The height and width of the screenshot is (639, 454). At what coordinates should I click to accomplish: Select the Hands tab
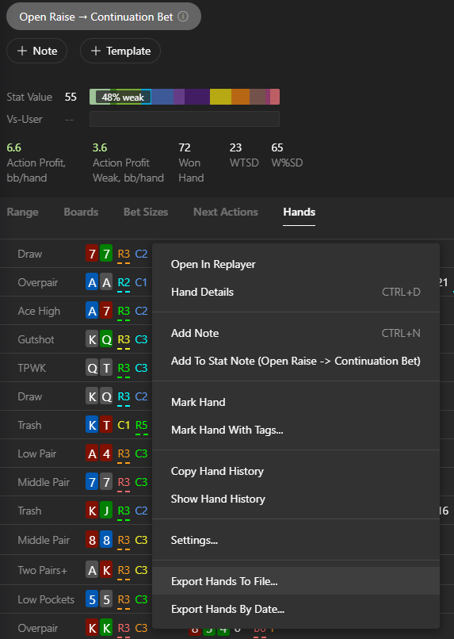click(299, 212)
